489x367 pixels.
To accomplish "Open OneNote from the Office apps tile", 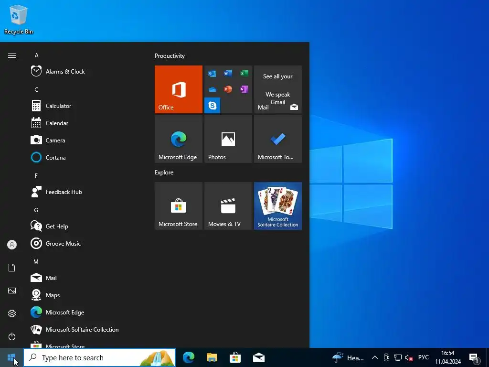I will point(244,89).
